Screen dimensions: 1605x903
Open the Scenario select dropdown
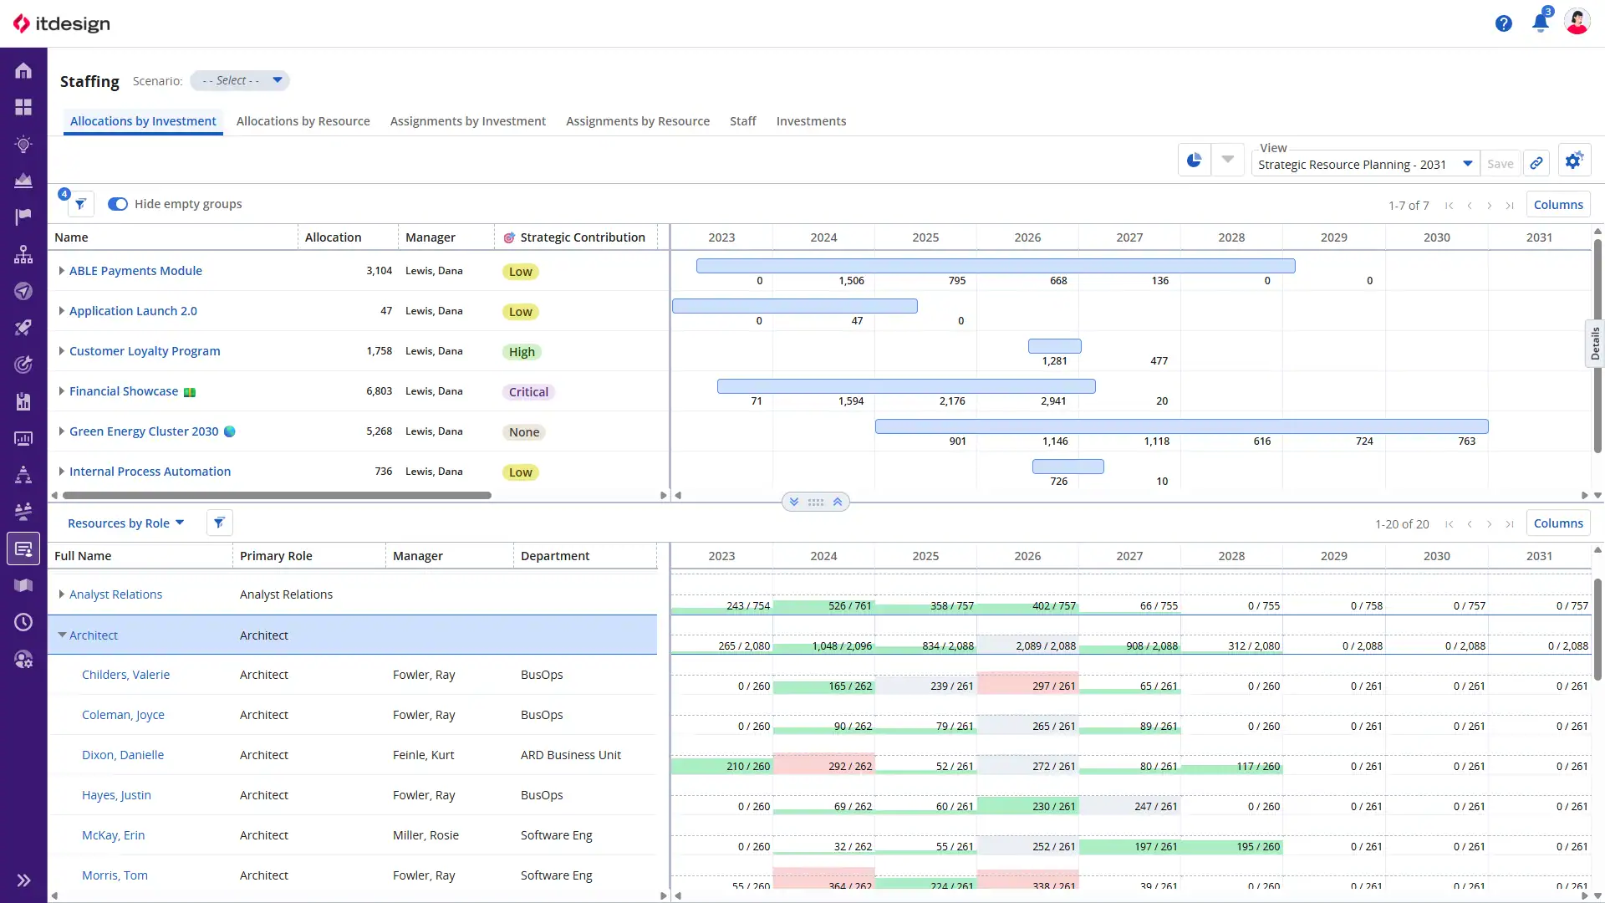click(240, 80)
